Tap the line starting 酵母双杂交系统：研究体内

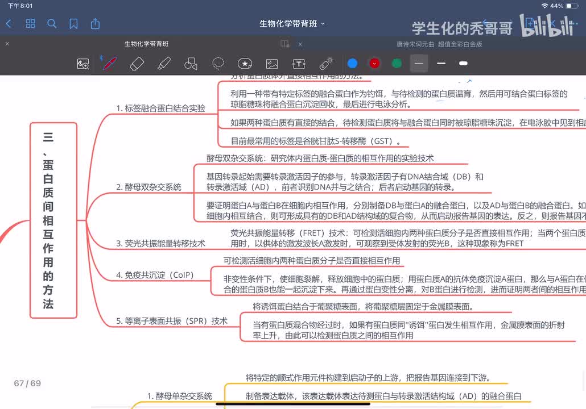tap(320, 158)
